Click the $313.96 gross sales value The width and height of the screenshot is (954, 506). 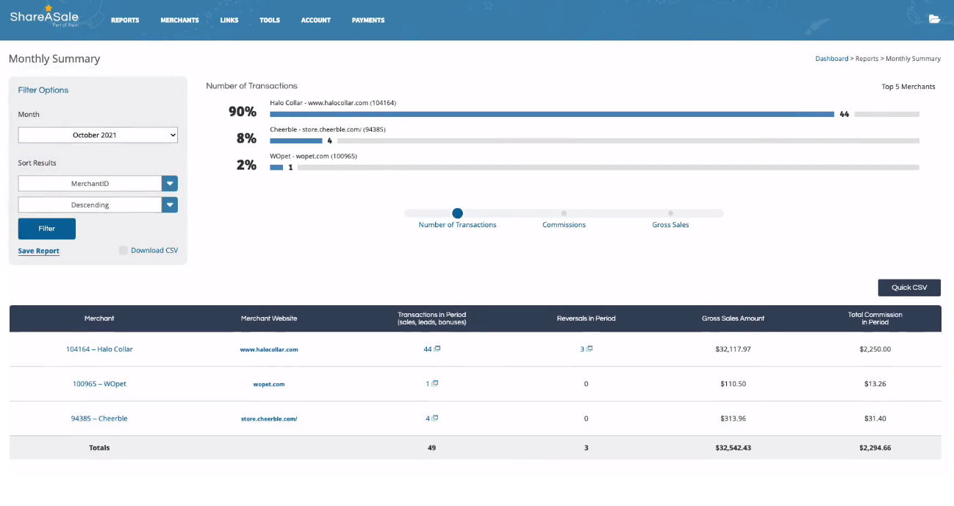[733, 418]
